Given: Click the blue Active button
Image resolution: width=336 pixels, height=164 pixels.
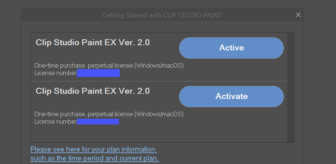Looking at the screenshot, I should (x=231, y=48).
